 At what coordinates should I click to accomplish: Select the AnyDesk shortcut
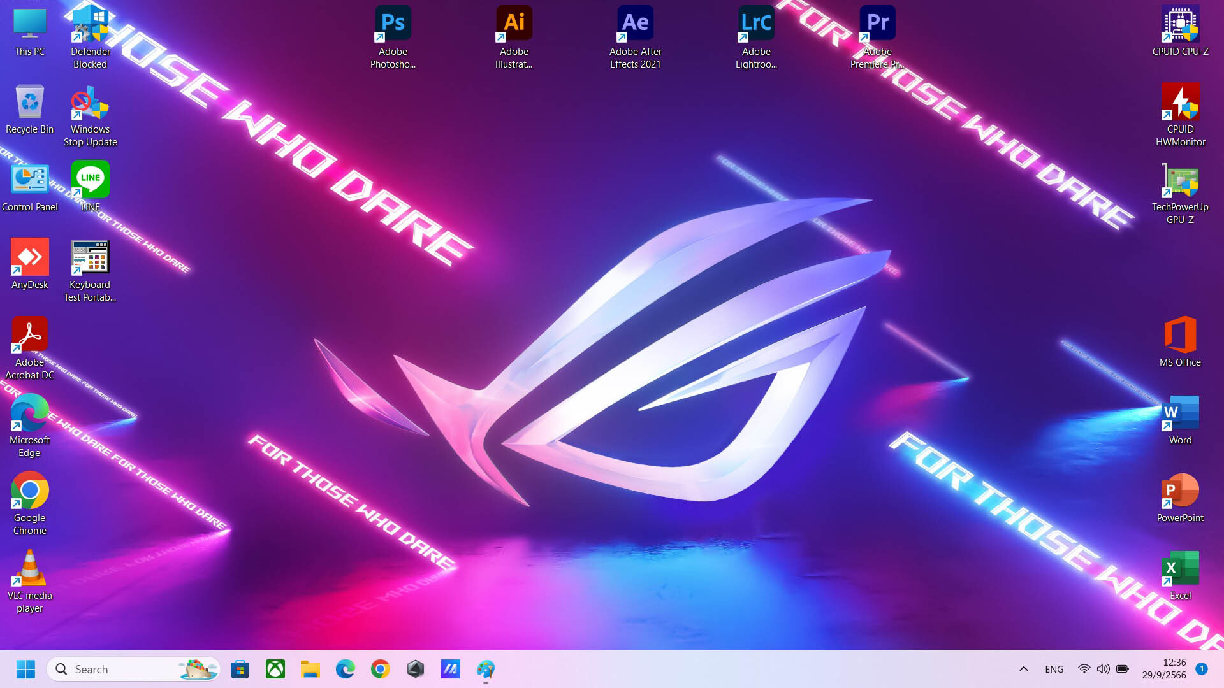(29, 264)
